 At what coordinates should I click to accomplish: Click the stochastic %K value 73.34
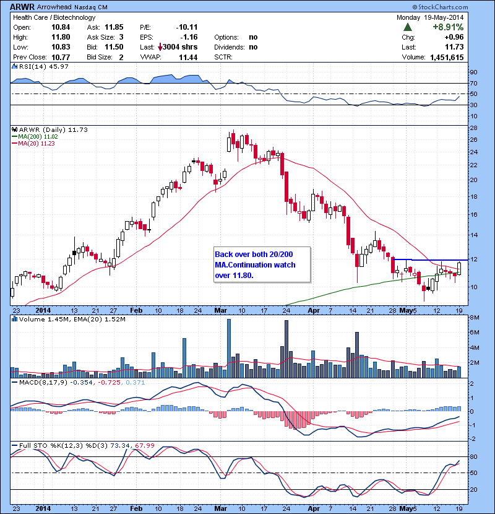pyautogui.click(x=120, y=445)
